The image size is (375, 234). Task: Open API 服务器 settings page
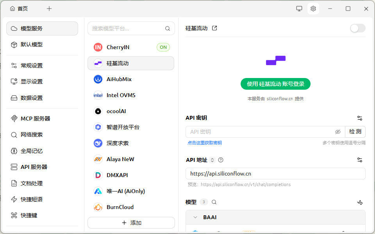(x=42, y=167)
